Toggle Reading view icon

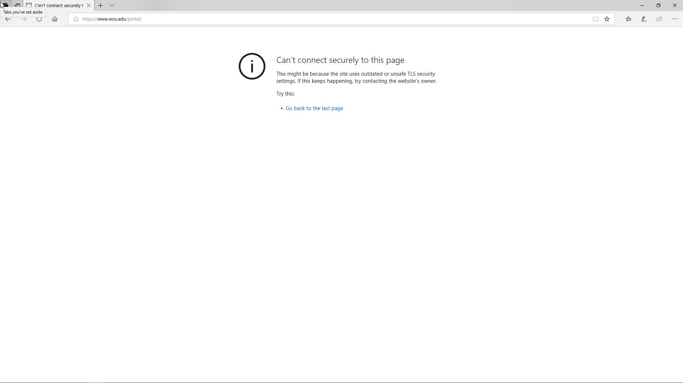click(x=595, y=19)
